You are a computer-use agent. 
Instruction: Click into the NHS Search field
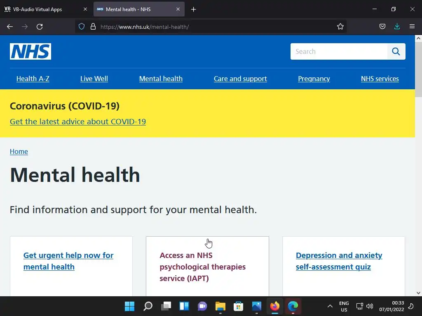(x=339, y=51)
